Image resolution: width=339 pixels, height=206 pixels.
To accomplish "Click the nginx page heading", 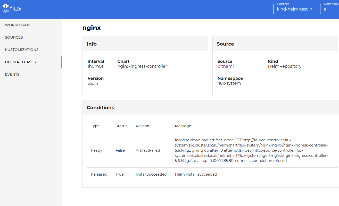I will [x=92, y=28].
